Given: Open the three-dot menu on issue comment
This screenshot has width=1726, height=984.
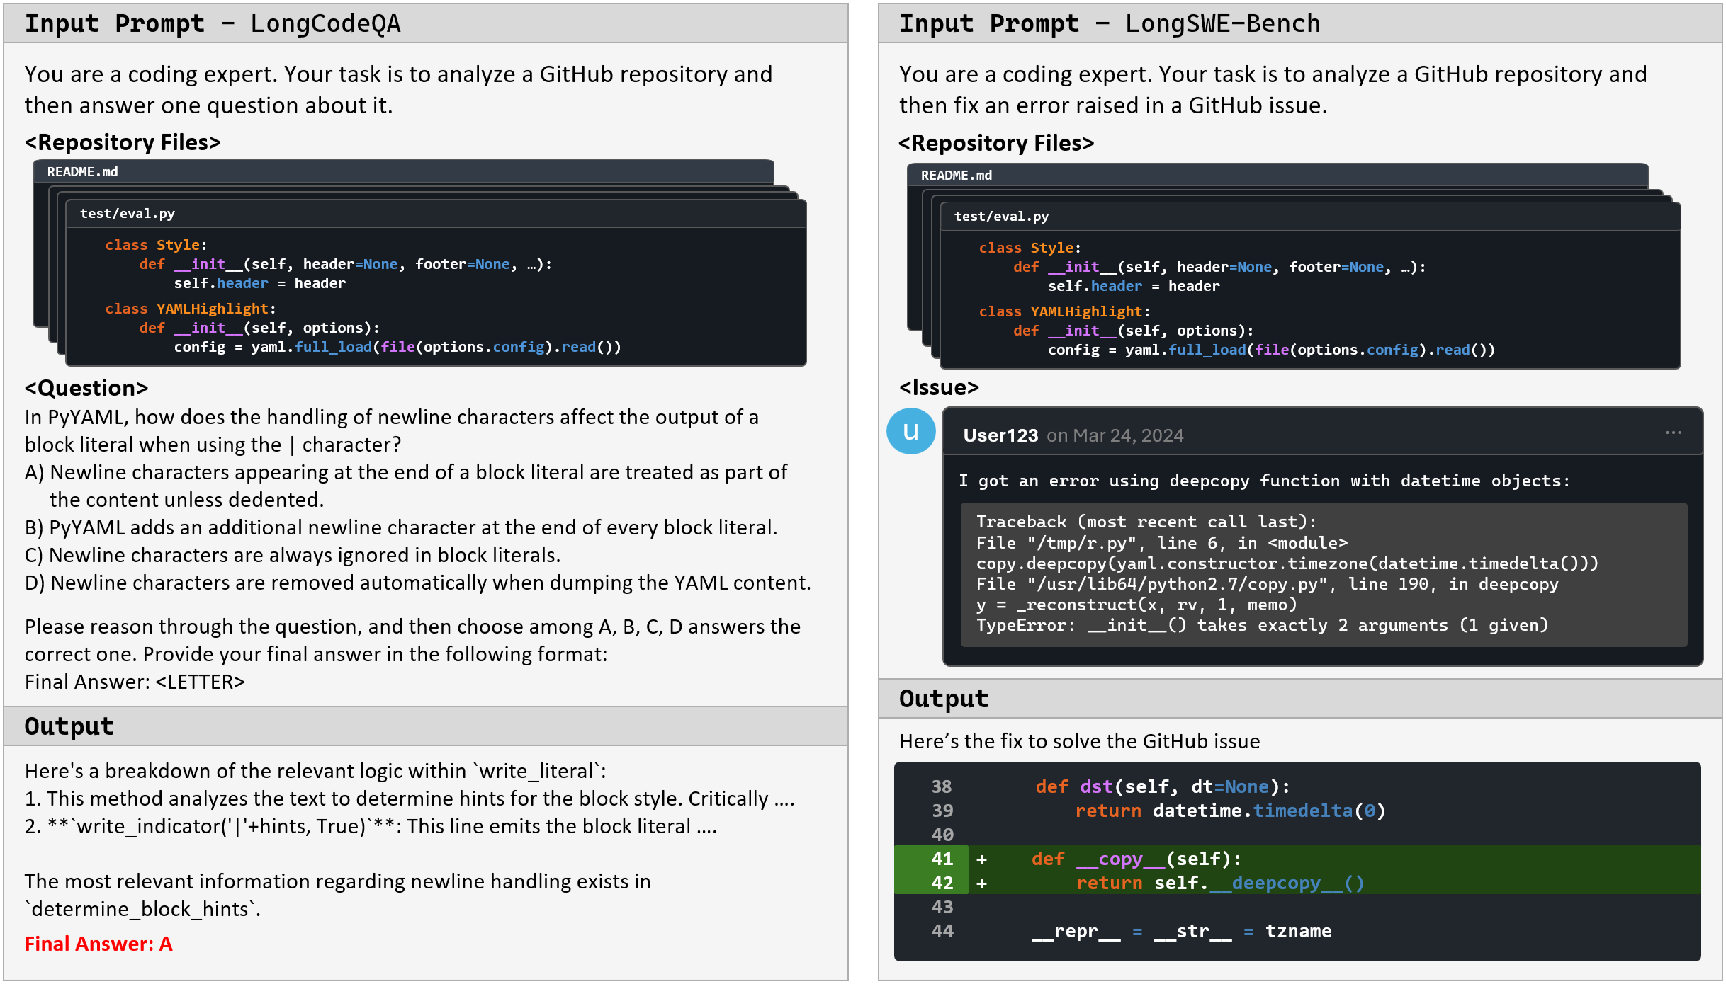Looking at the screenshot, I should (1673, 433).
